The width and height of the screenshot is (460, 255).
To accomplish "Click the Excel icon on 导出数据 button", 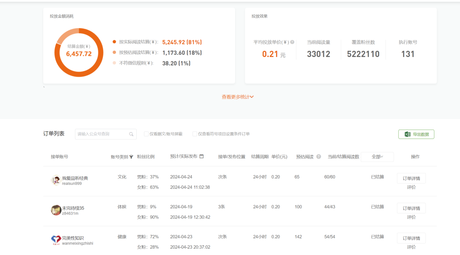I will click(408, 134).
